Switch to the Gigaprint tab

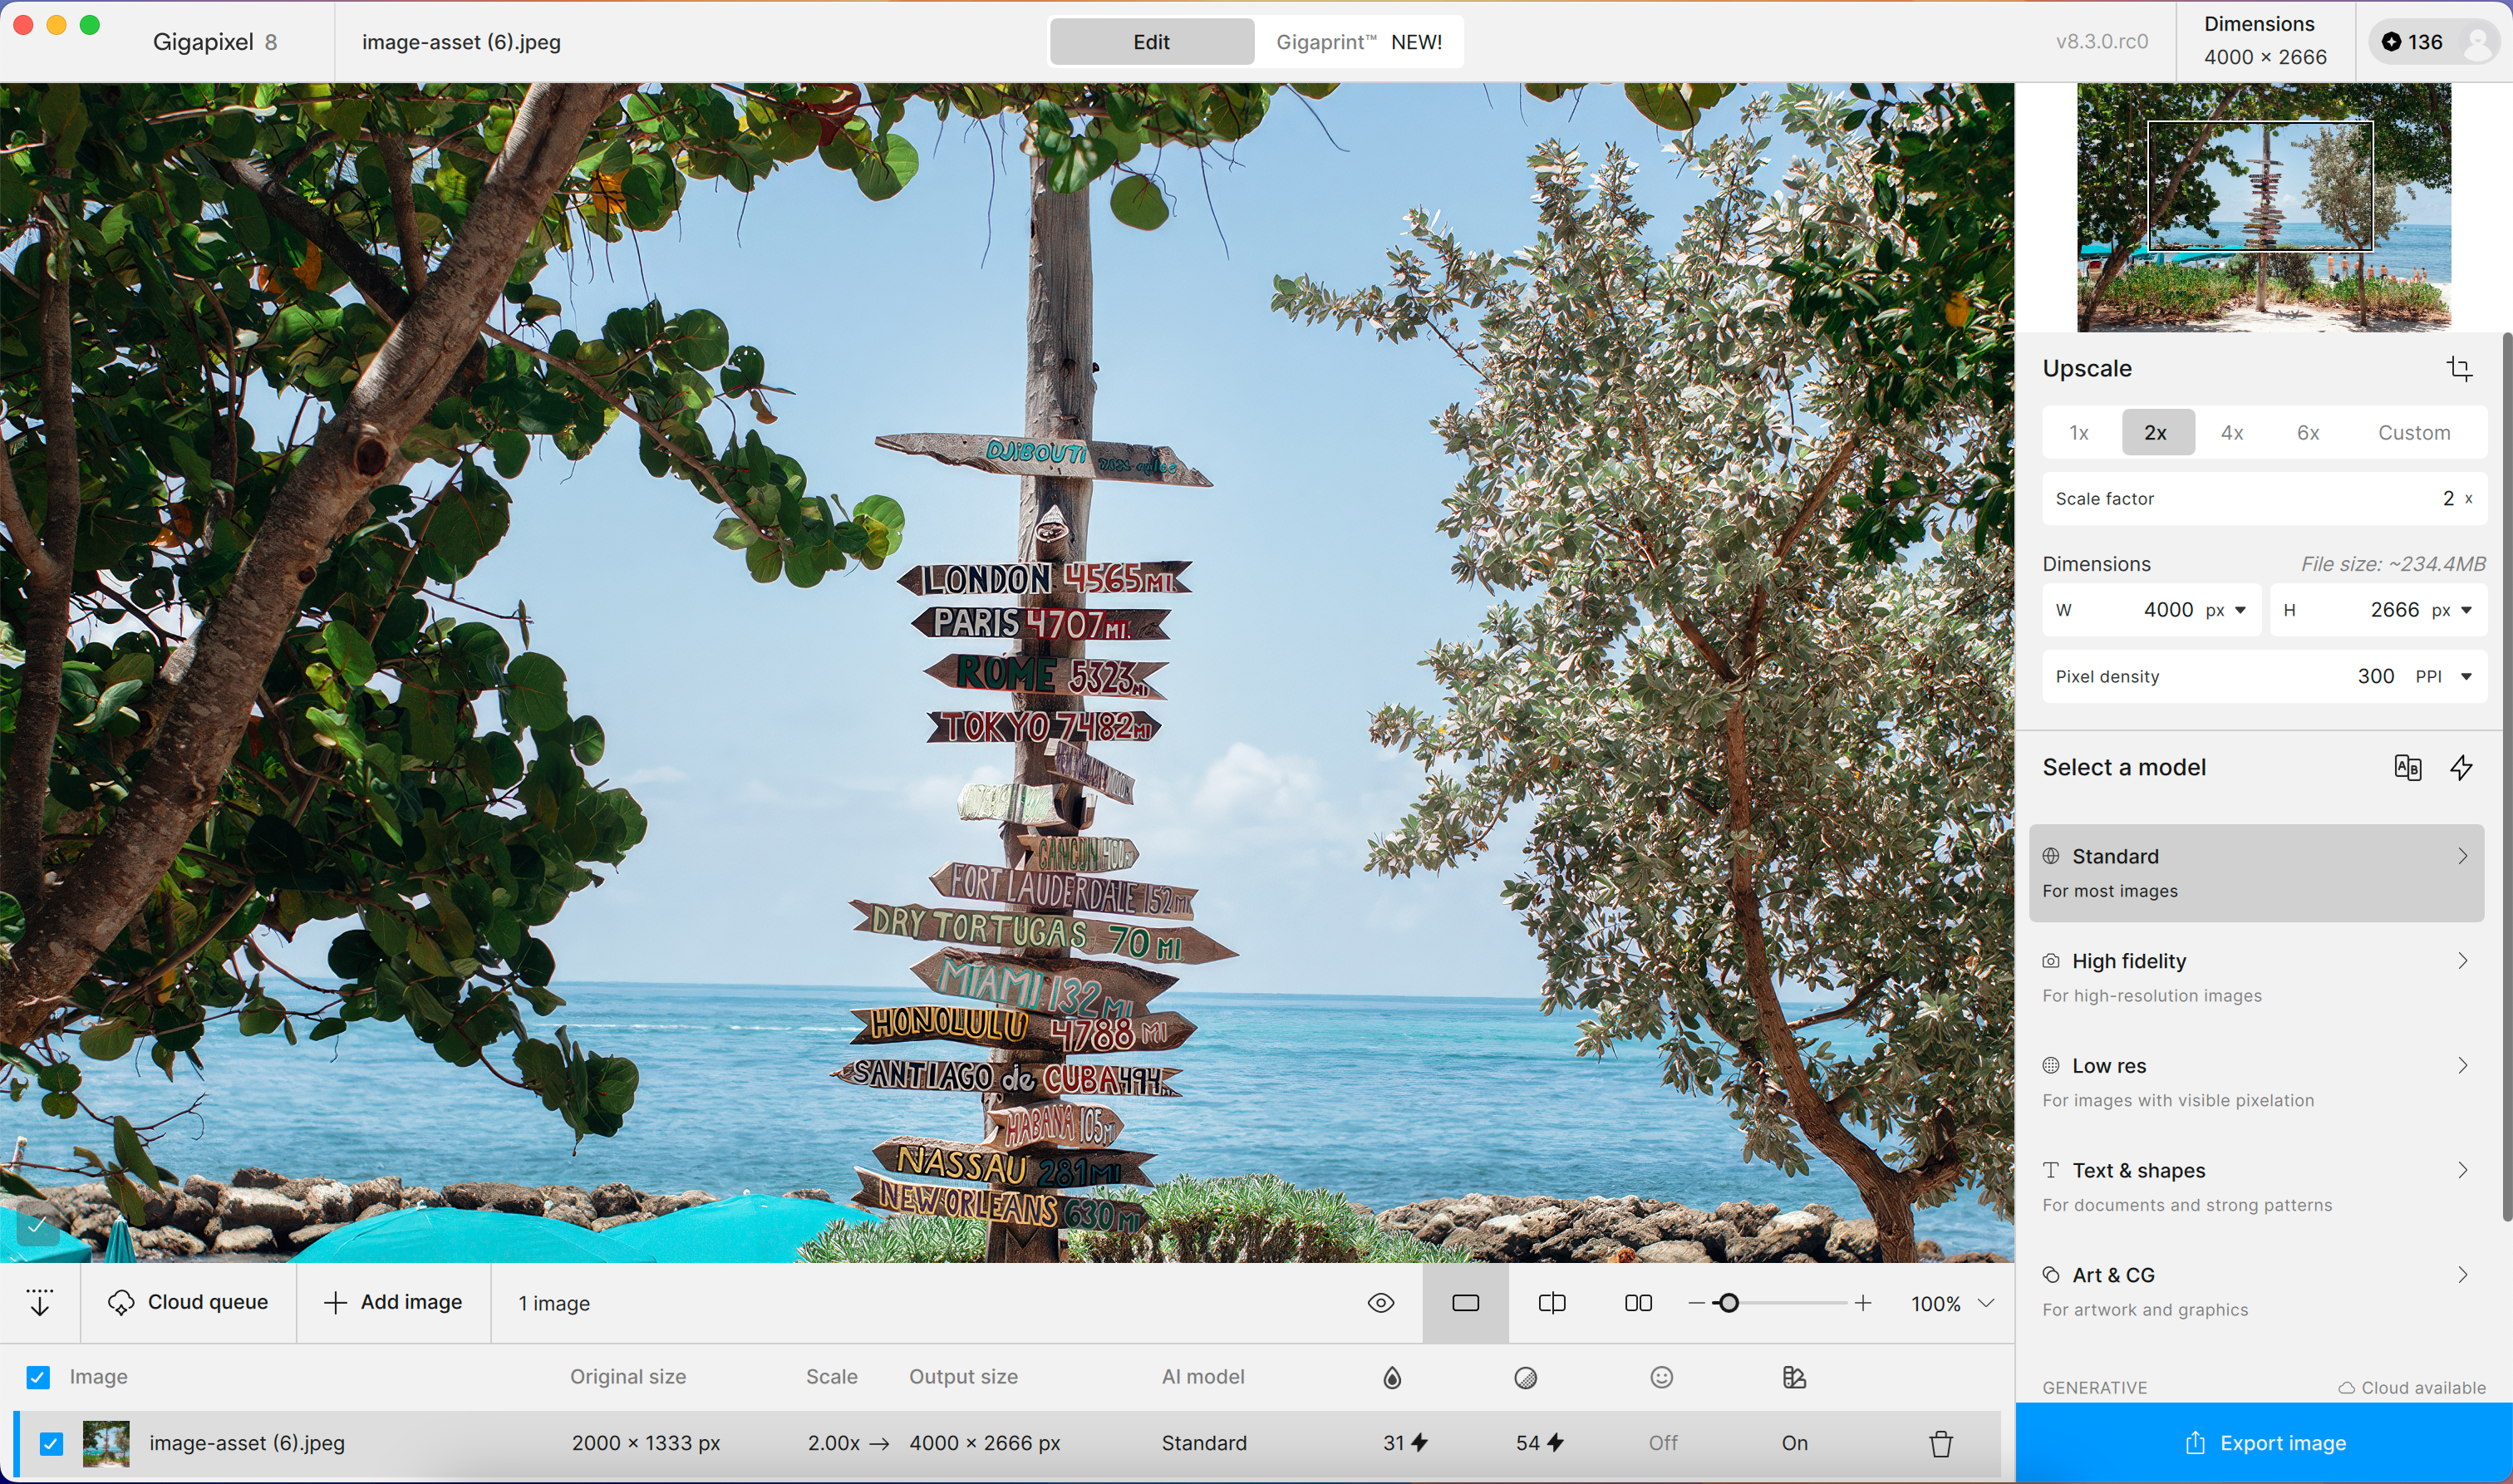tap(1358, 42)
